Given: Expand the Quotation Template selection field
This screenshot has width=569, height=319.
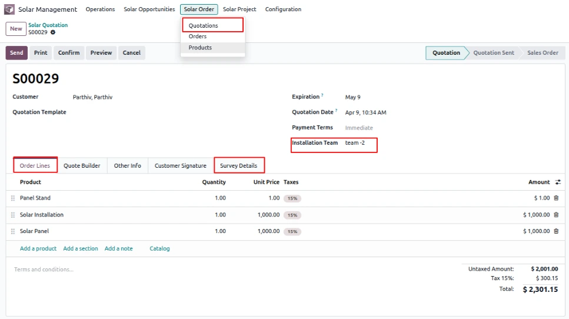Looking at the screenshot, I should pyautogui.click(x=174, y=112).
